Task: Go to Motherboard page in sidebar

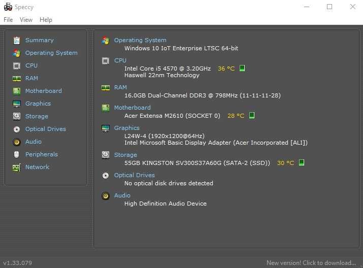Action: pyautogui.click(x=44, y=91)
